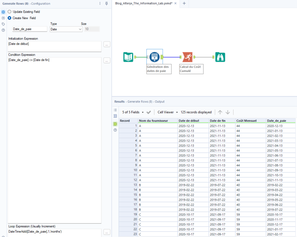Click the Nom du fournisseur column header
297x237 pixels.
[x=158, y=121]
